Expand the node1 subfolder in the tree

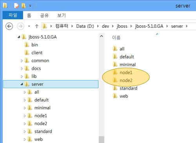(x=25, y=116)
